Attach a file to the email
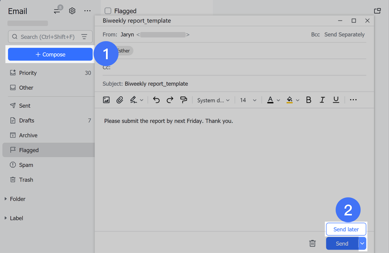The height and width of the screenshot is (253, 389). (120, 100)
